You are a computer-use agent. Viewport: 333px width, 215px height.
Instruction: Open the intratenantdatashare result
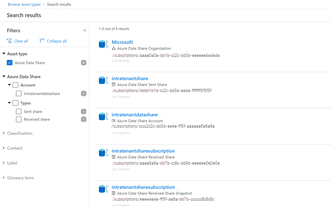[135, 115]
